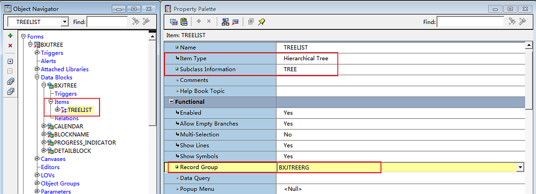Viewport: 536px width, 194px height.
Task: Select the Show Lines property
Action: [345, 145]
